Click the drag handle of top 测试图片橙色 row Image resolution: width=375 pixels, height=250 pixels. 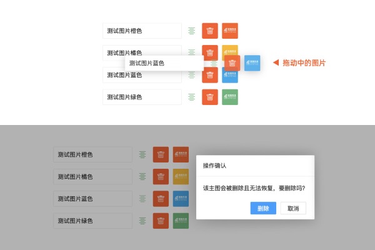pos(191,31)
